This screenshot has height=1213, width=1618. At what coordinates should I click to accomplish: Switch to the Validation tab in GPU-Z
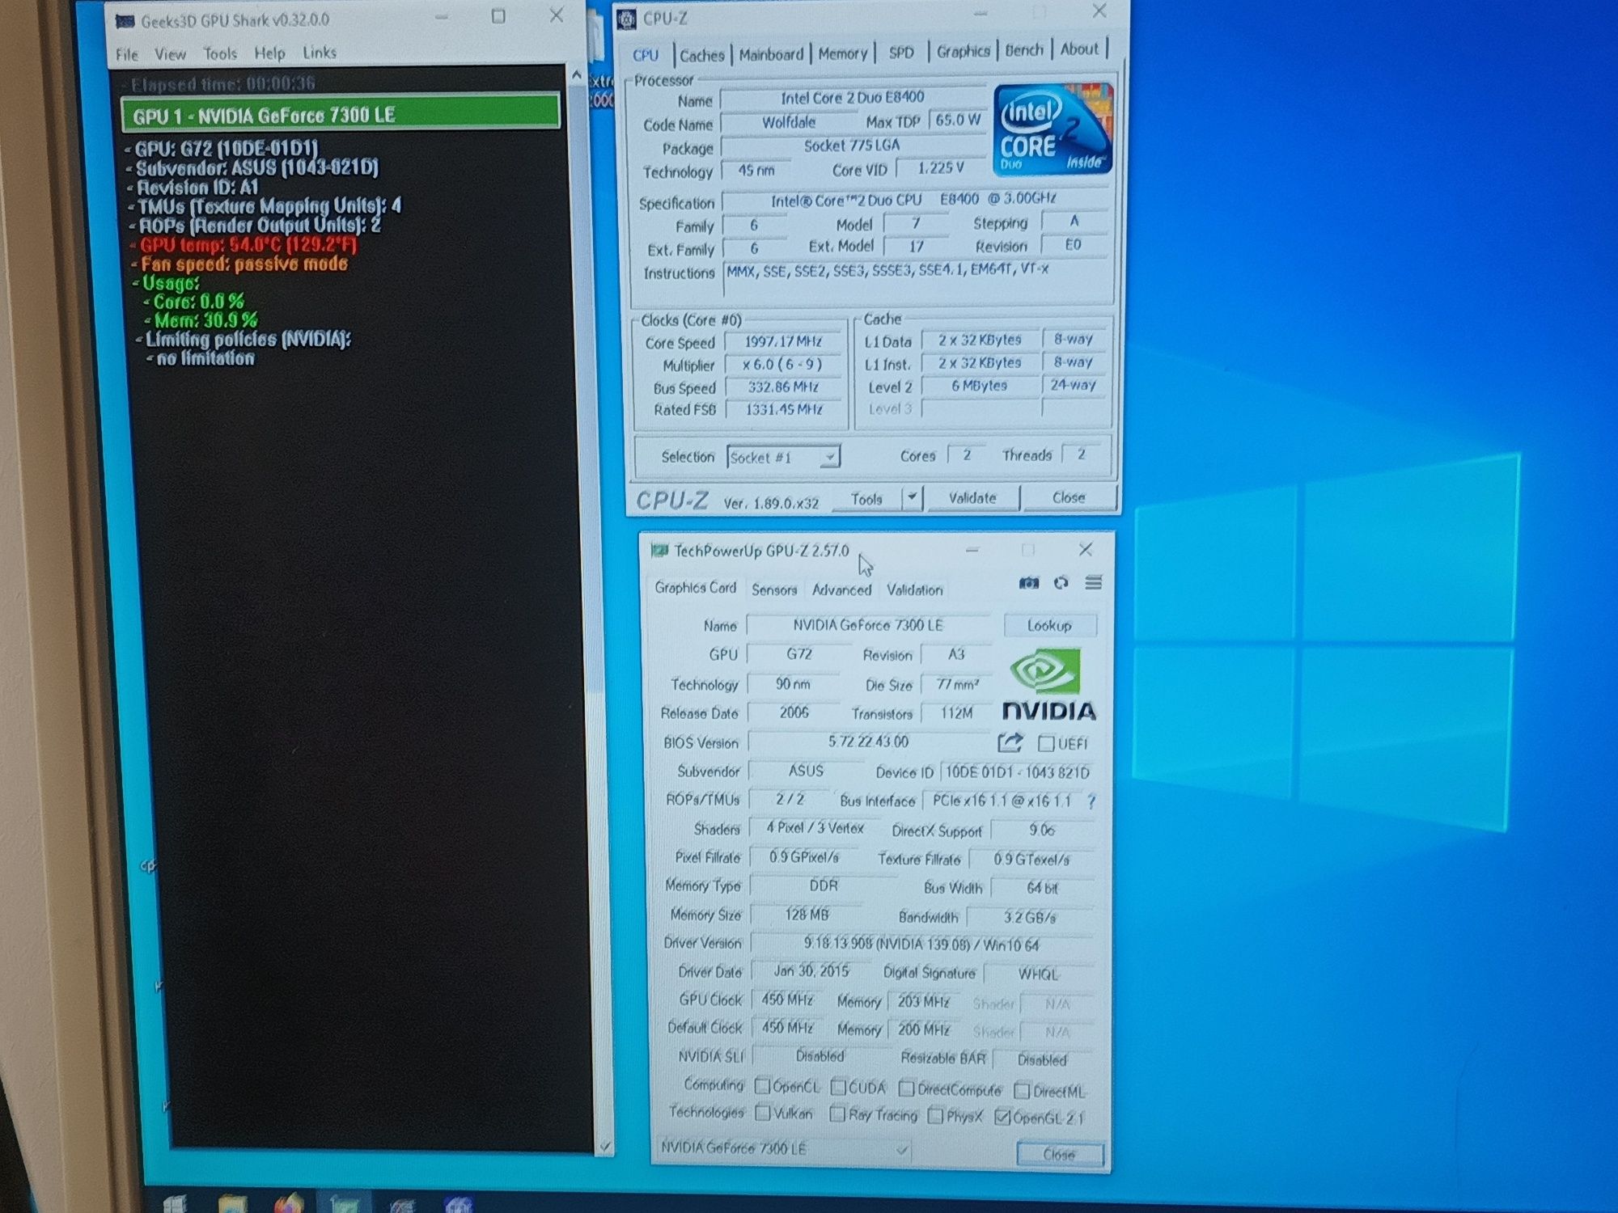(914, 590)
